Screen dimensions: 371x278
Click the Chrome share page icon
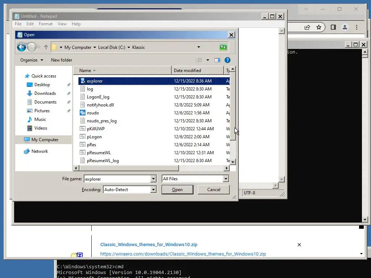coord(307,28)
